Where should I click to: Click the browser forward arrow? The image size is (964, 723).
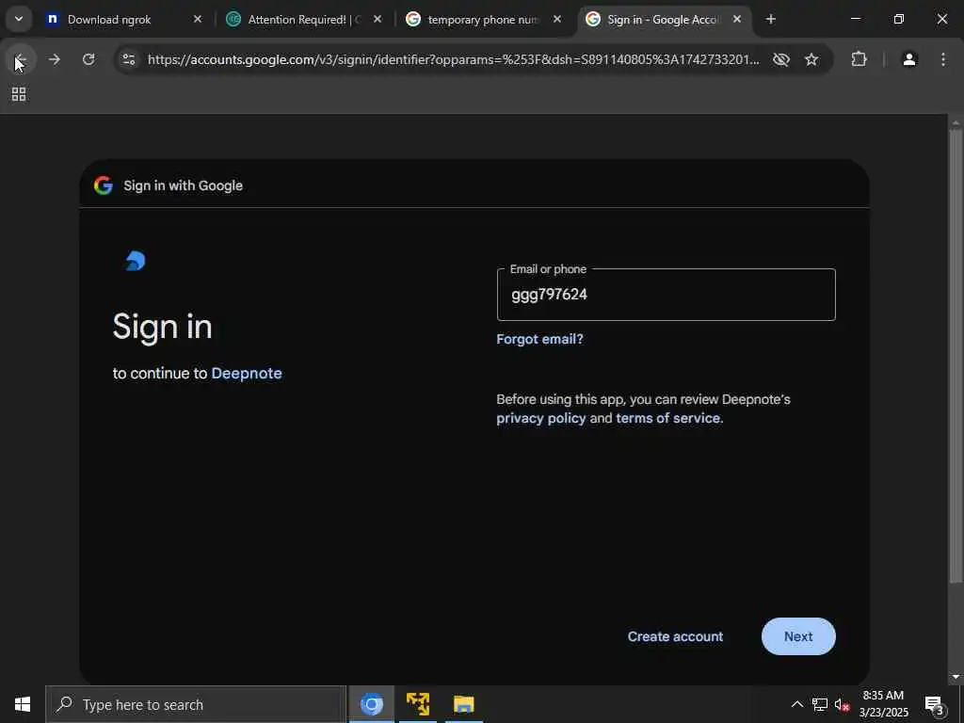[54, 59]
